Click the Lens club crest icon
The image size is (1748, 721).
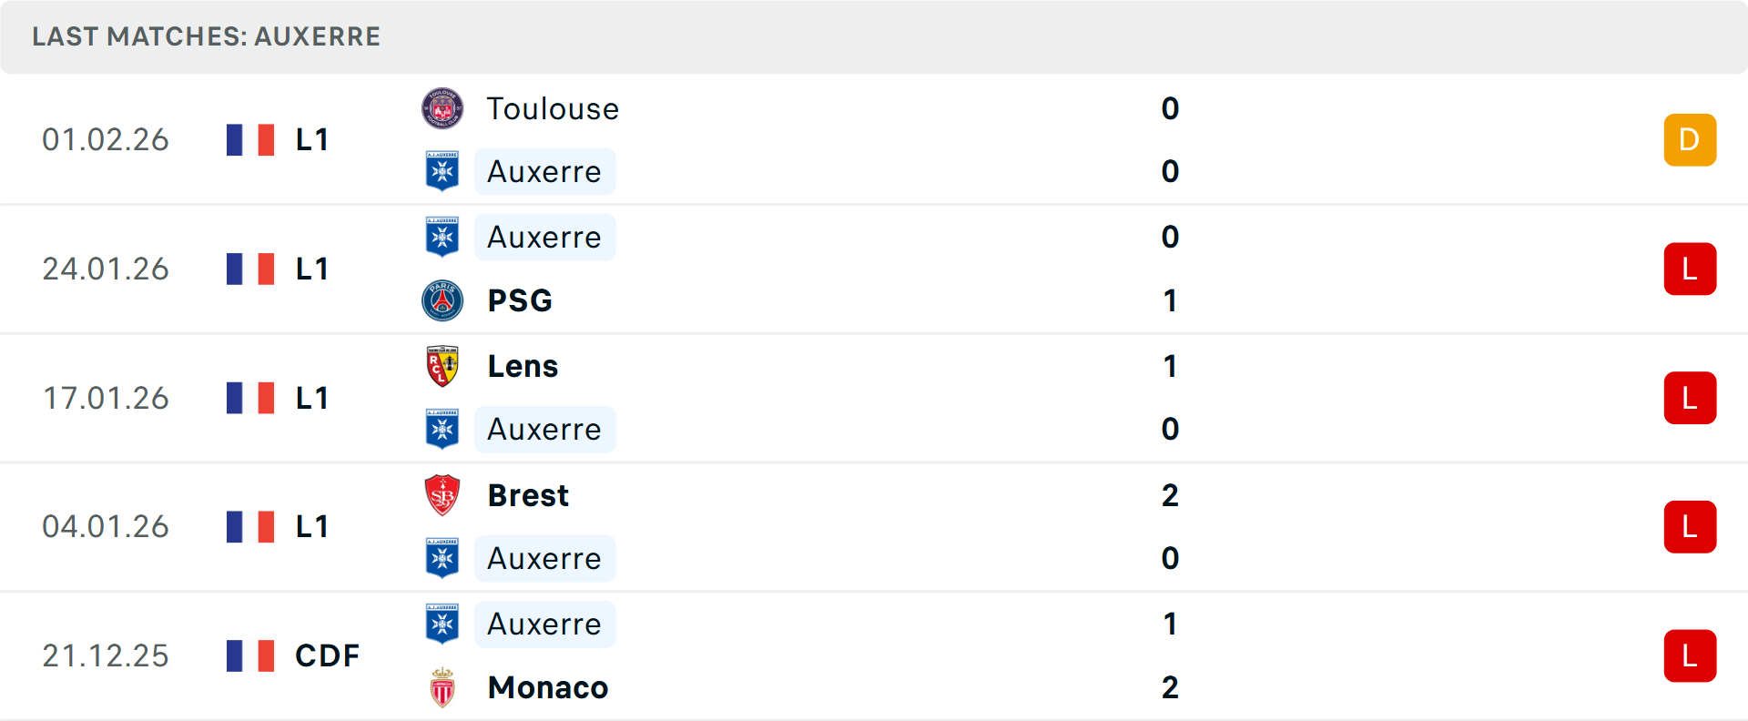pyautogui.click(x=442, y=366)
